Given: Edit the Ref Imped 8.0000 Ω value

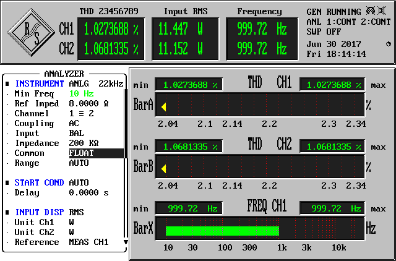Looking at the screenshot, I should pos(88,103).
